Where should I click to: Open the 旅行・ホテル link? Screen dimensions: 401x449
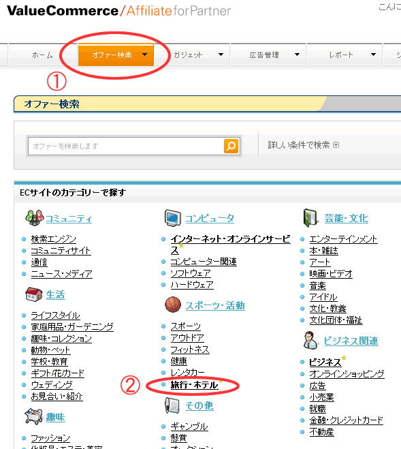[x=194, y=384]
